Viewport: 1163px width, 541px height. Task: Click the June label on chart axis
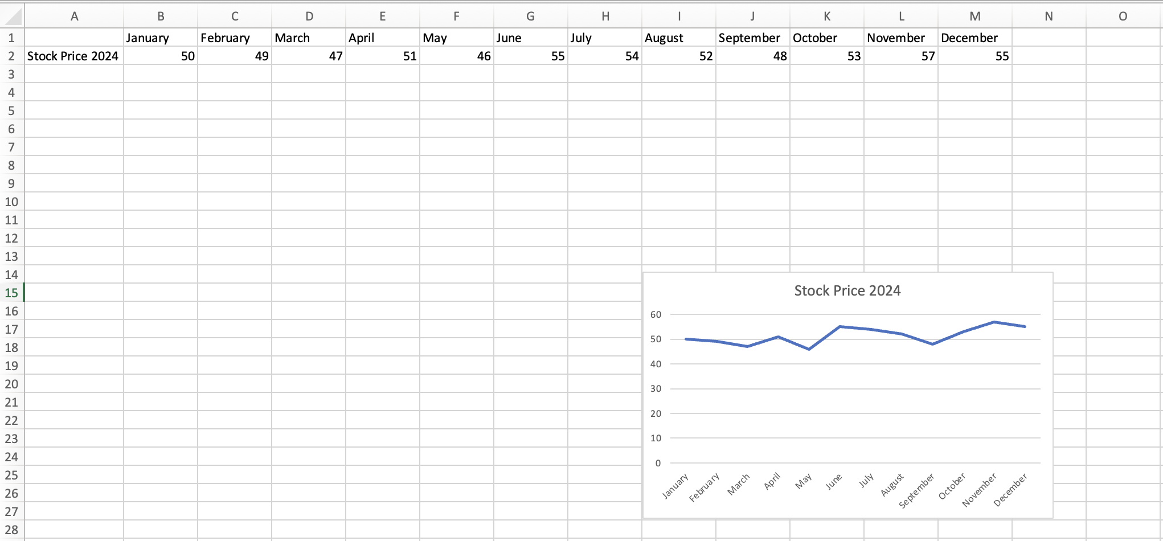(835, 482)
